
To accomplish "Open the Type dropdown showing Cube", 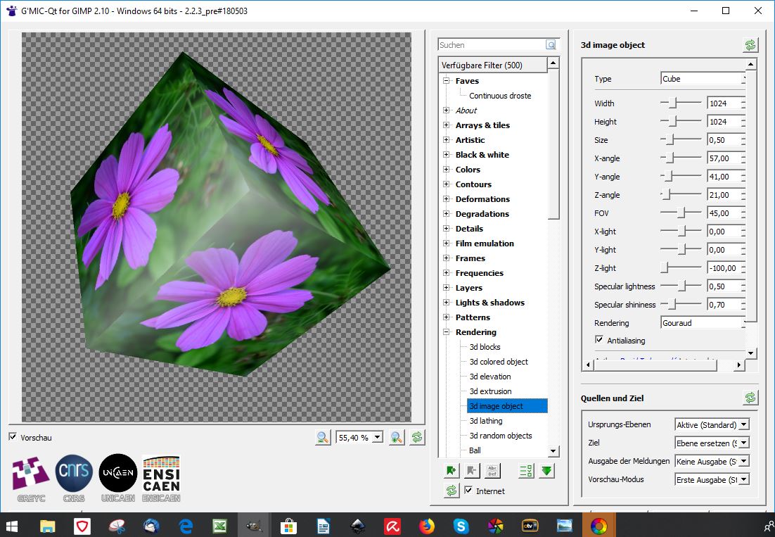I will (702, 79).
